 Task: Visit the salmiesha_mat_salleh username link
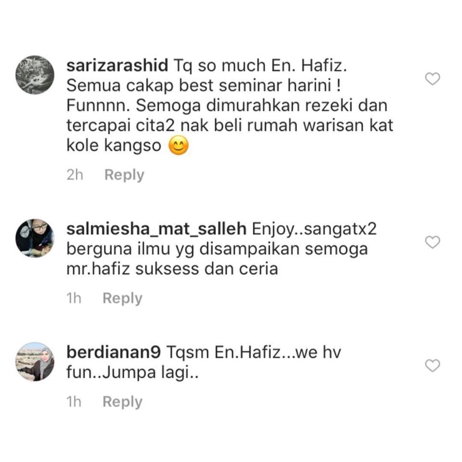pyautogui.click(x=156, y=229)
